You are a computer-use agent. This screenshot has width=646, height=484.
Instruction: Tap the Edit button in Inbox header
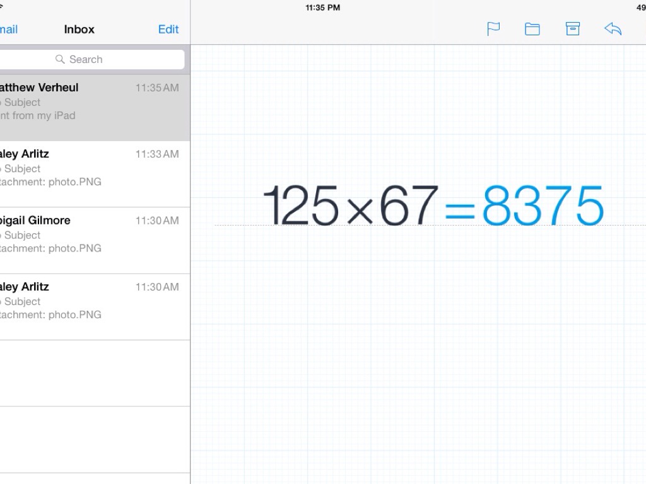pyautogui.click(x=168, y=29)
